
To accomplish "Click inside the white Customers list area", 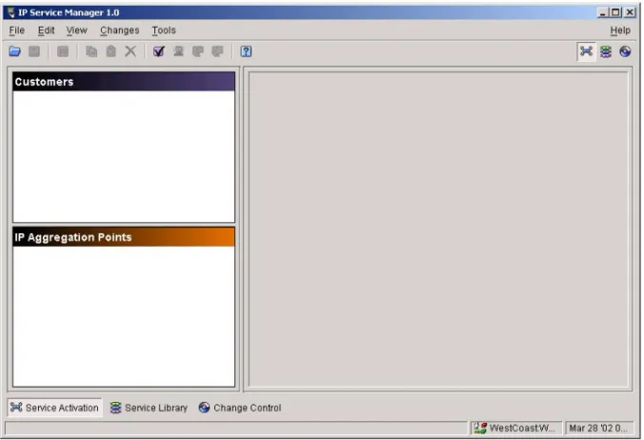I will tap(124, 156).
